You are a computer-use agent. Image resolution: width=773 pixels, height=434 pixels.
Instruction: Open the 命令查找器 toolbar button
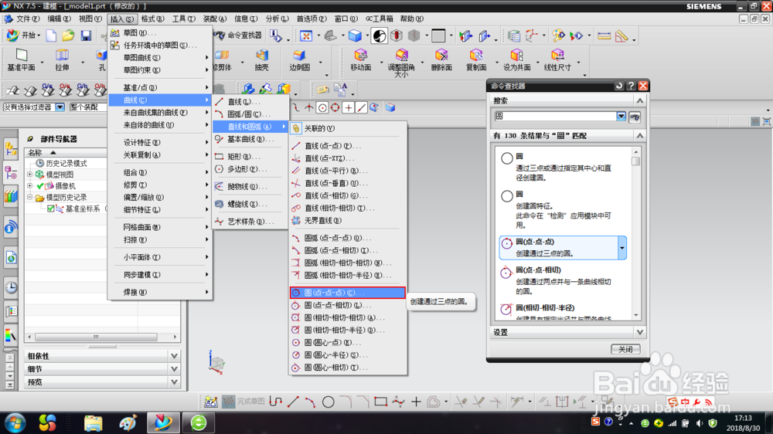click(238, 35)
